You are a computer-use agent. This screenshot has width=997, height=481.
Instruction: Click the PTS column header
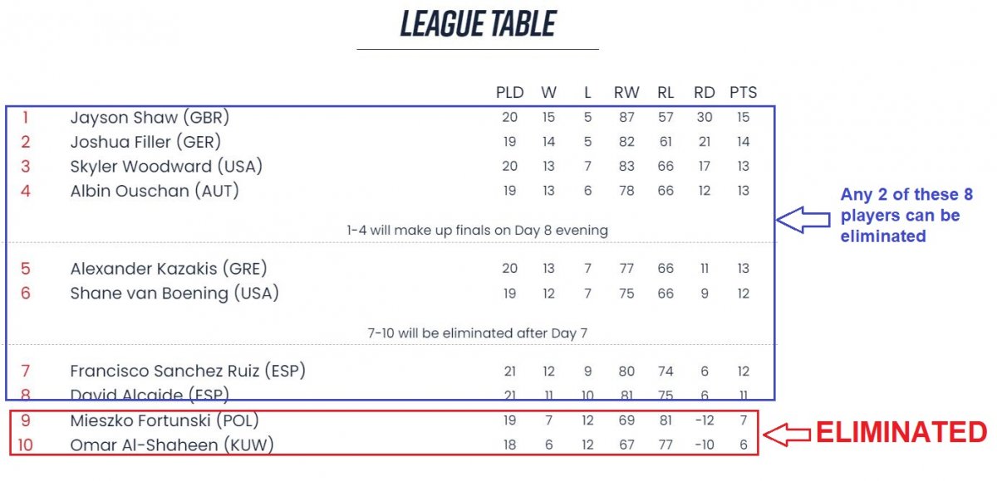(x=743, y=93)
